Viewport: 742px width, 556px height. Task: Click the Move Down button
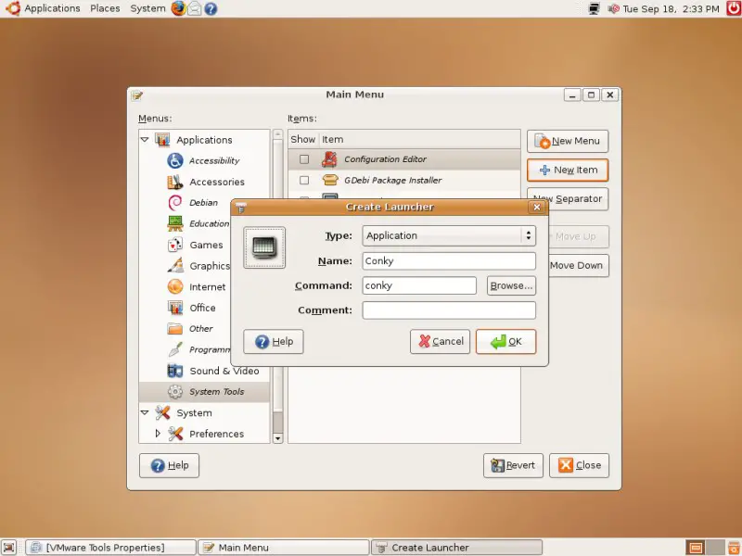click(578, 265)
